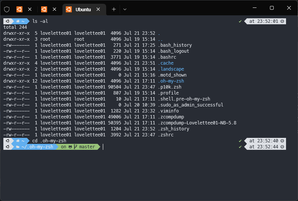Switch to the first Ubuntu tab icon

pos(19,9)
